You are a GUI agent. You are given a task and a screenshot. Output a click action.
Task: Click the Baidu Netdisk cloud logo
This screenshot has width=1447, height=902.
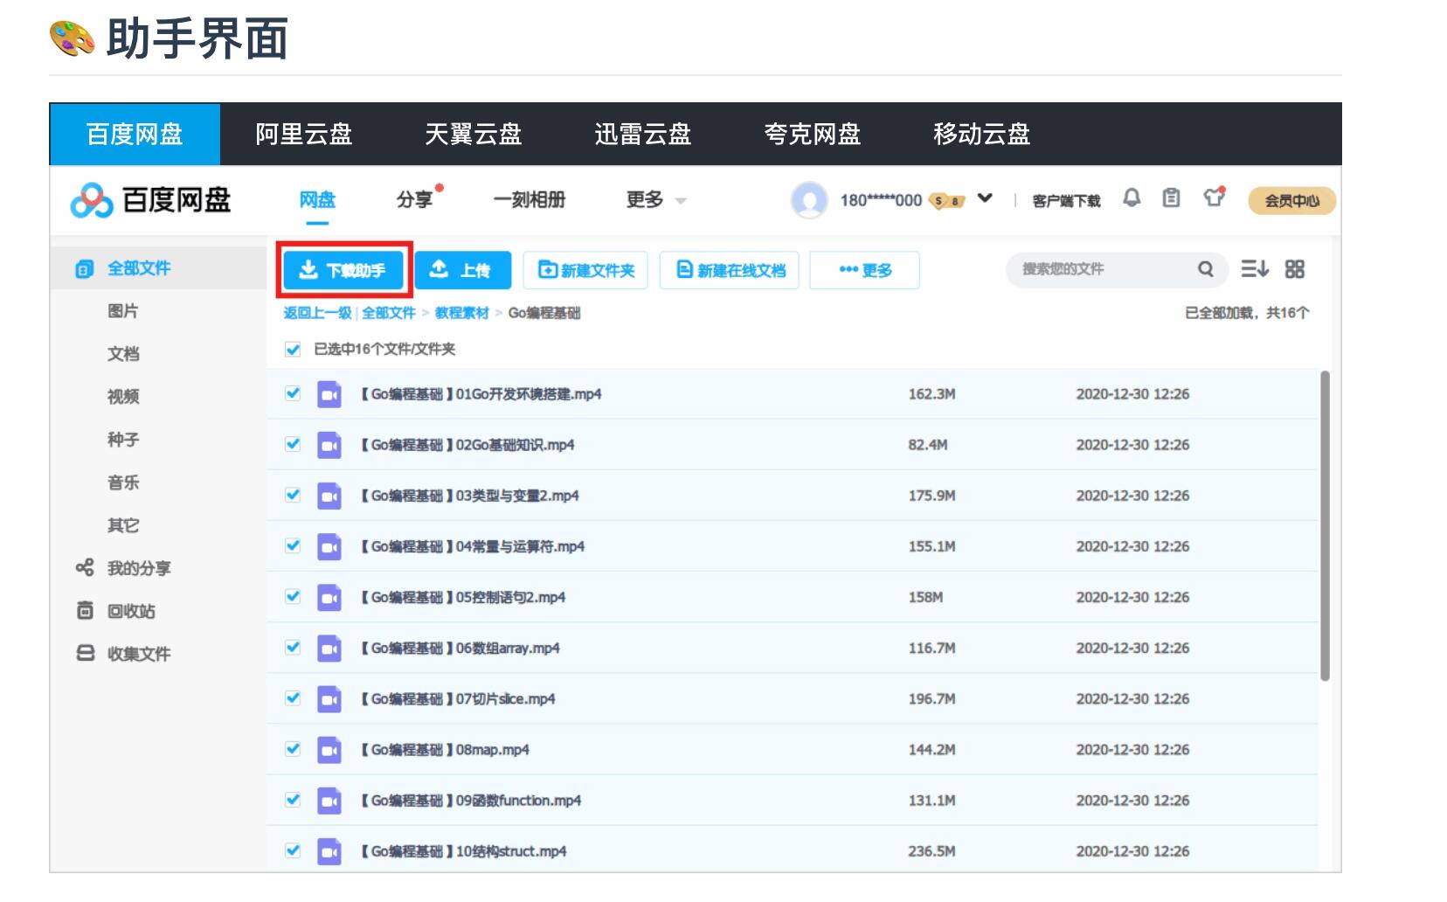point(92,201)
